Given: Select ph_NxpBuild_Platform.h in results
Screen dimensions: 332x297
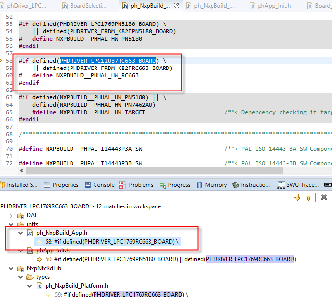Looking at the screenshot, I should [77, 286].
